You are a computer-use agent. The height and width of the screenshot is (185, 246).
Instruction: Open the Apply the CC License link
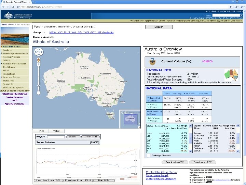[14, 104]
